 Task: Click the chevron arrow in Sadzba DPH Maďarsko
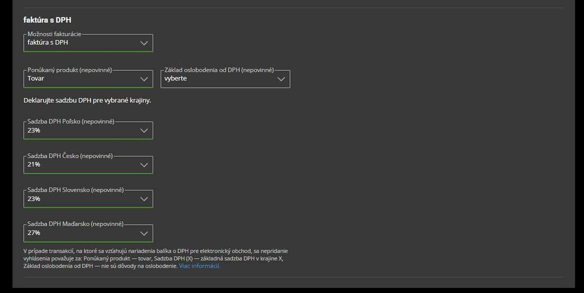coord(144,233)
